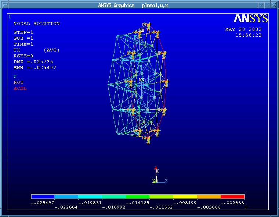Viewport: 279px width, 217px height.
Task: Click the -.014165 legend value
Action: [x=138, y=203]
